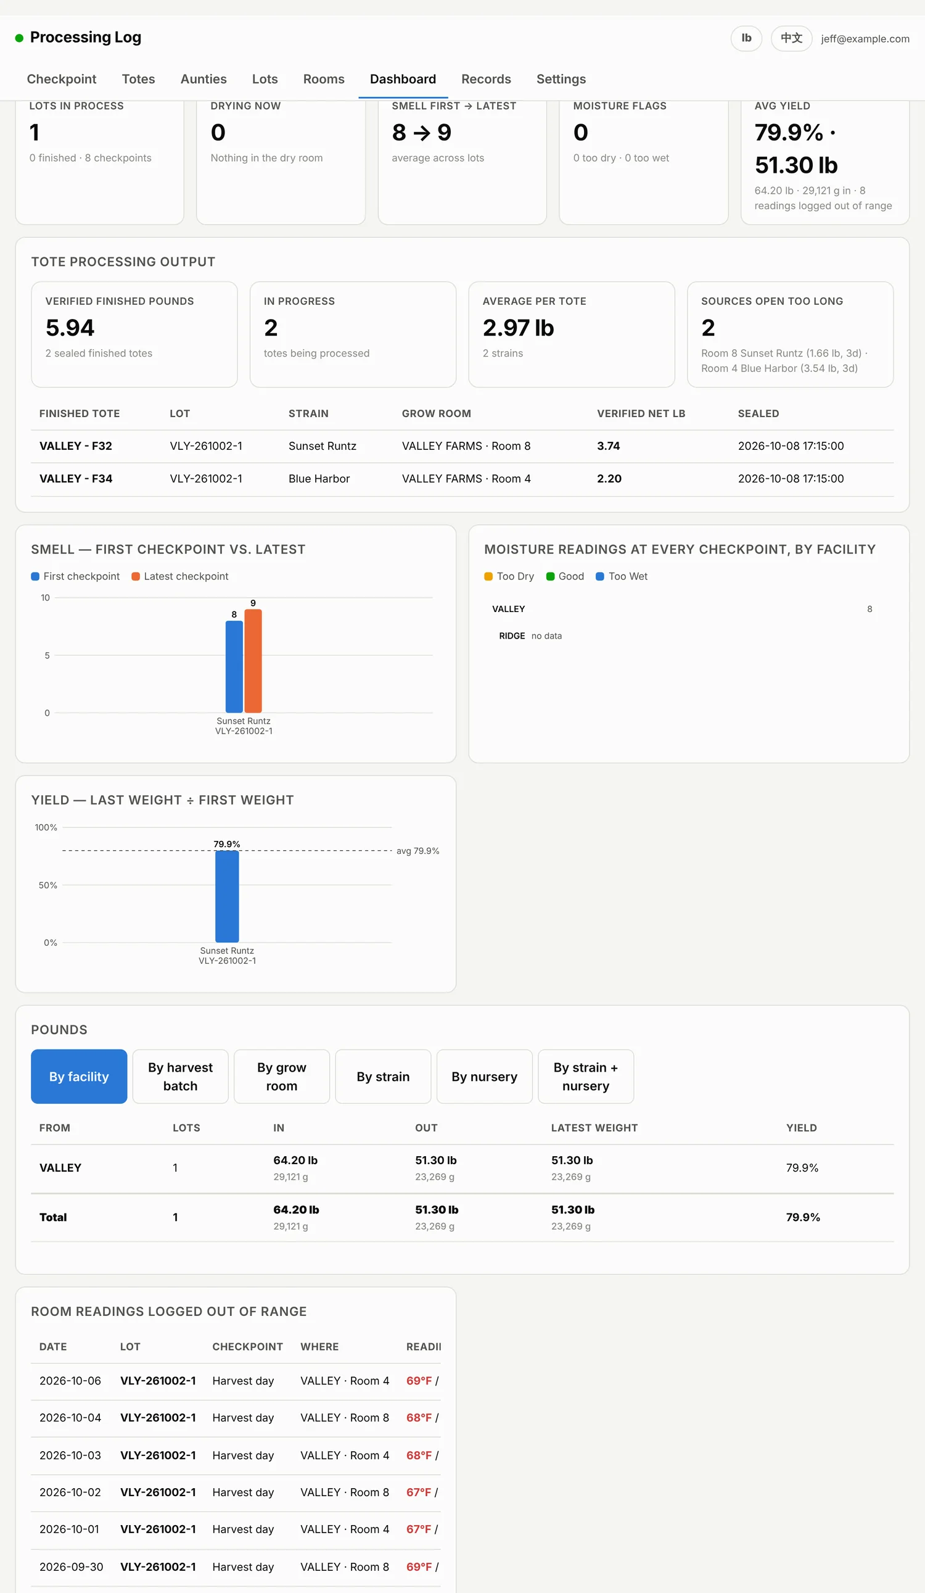
Task: Click the Too Wet legend swatch
Action: coord(600,576)
